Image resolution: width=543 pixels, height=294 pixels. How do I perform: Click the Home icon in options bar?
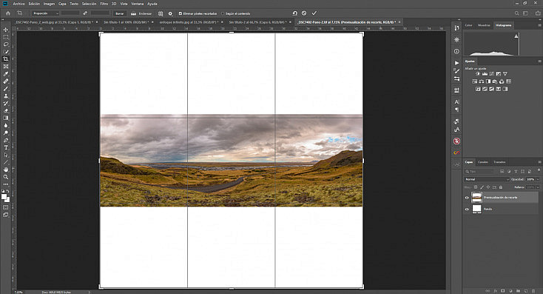click(x=8, y=13)
